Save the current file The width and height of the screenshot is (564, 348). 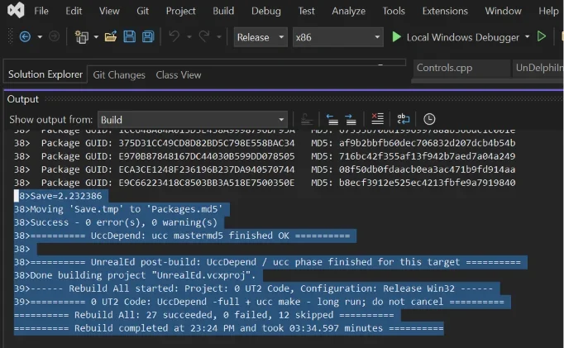pyautogui.click(x=130, y=36)
